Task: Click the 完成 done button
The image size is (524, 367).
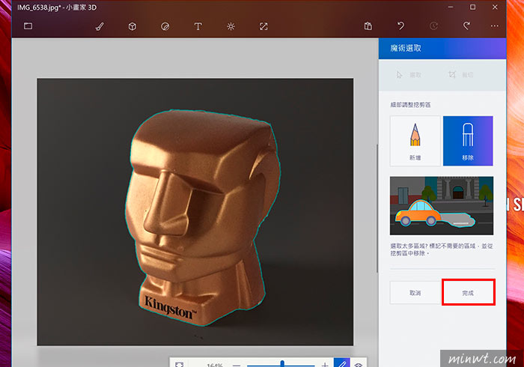Action: [468, 292]
